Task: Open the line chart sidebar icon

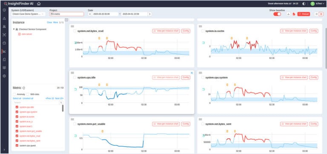Action: tap(4, 51)
